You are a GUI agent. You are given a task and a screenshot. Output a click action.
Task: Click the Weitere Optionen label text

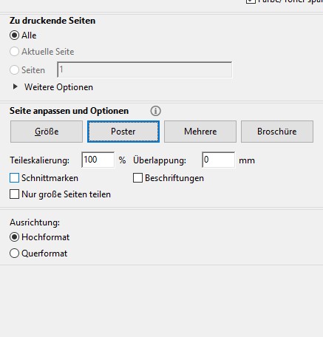pyautogui.click(x=58, y=87)
